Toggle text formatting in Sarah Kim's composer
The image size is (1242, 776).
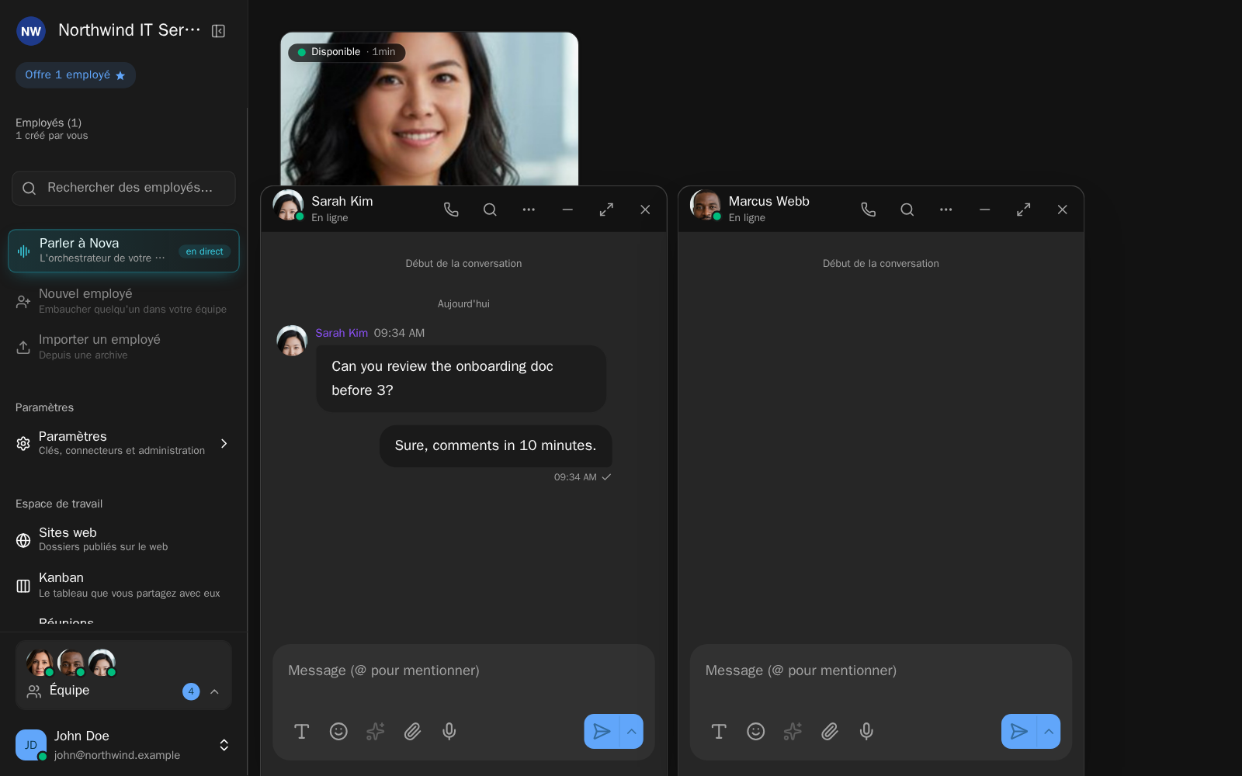click(302, 731)
